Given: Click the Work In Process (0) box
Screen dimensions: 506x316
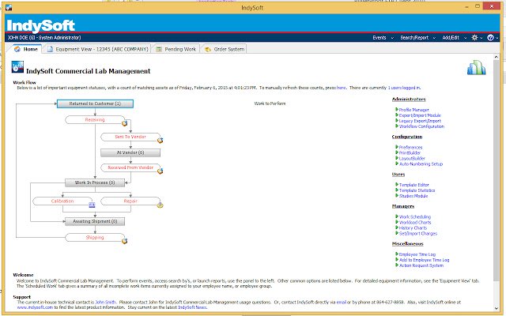Looking at the screenshot, I should coord(95,182).
